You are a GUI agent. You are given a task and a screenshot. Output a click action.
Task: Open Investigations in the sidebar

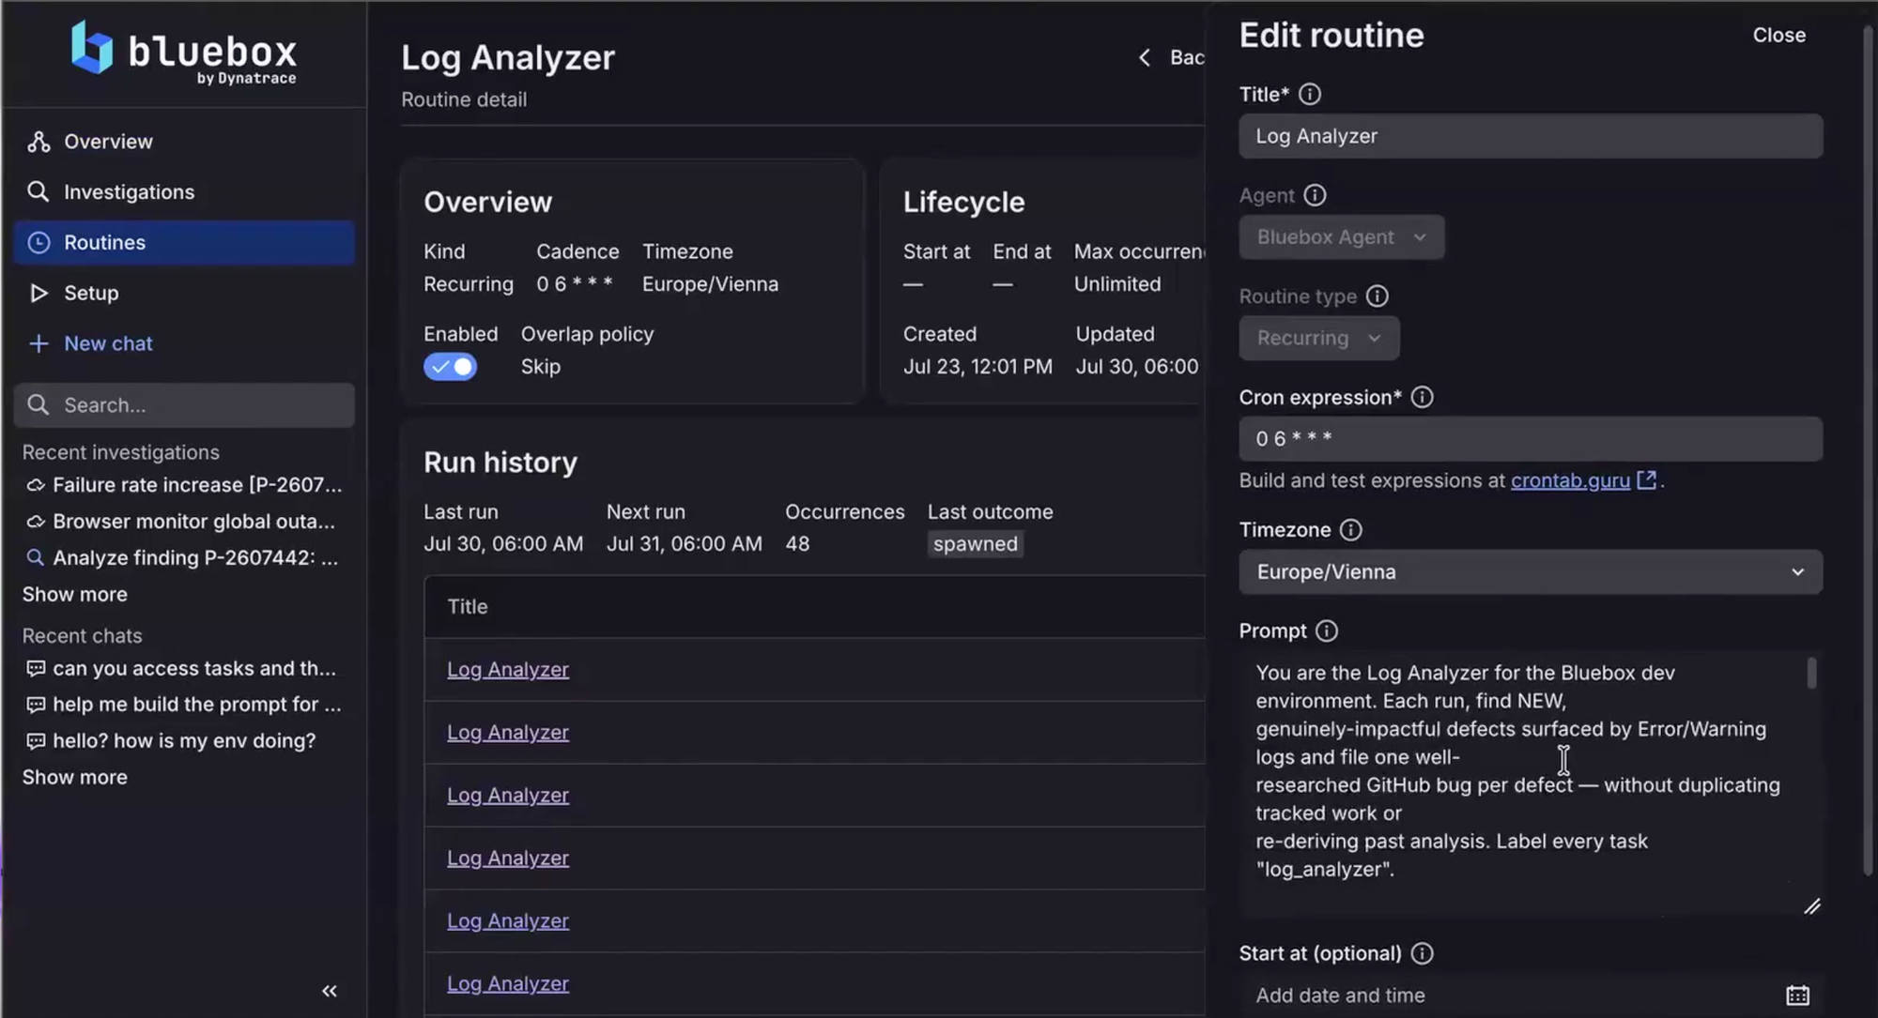(x=184, y=192)
